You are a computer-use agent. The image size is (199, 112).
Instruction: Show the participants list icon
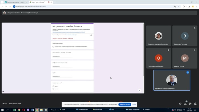185,104
